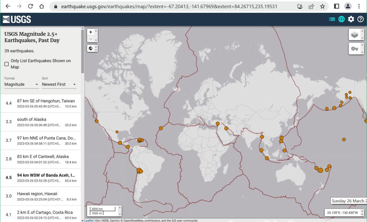The width and height of the screenshot is (367, 222).
Task: Click the Leaflet attribution link
Action: coord(89,221)
